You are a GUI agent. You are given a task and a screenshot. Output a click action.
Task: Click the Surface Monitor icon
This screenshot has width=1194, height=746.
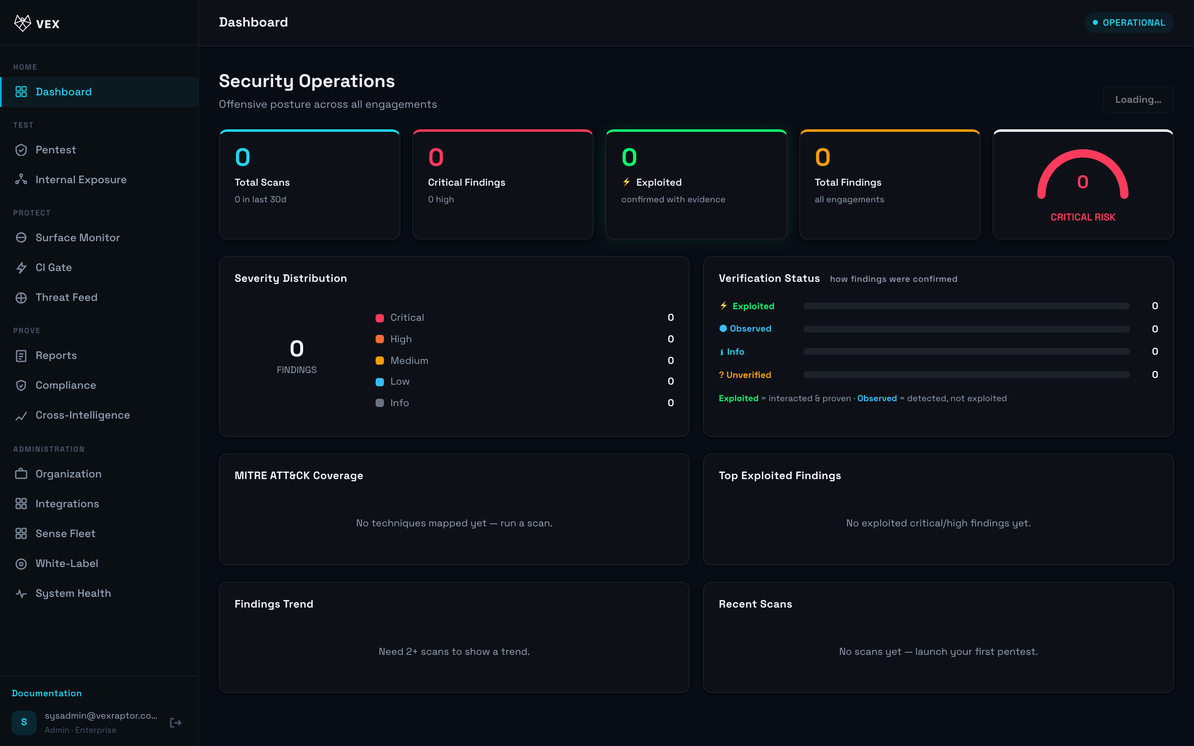click(x=21, y=238)
